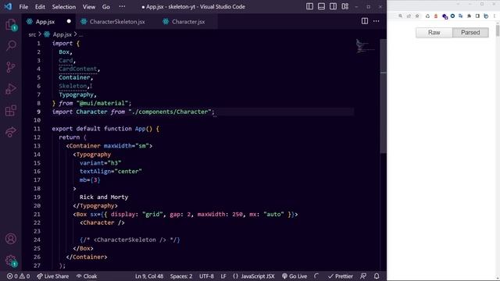Switch to the CharacterSkeleton.jsx tab
The image size is (500, 281).
point(117,22)
